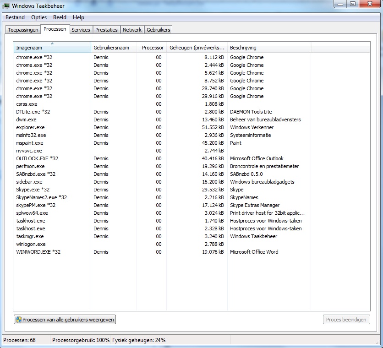The width and height of the screenshot is (383, 348).
Task: Switch to the Gebruikers tab
Action: click(158, 29)
